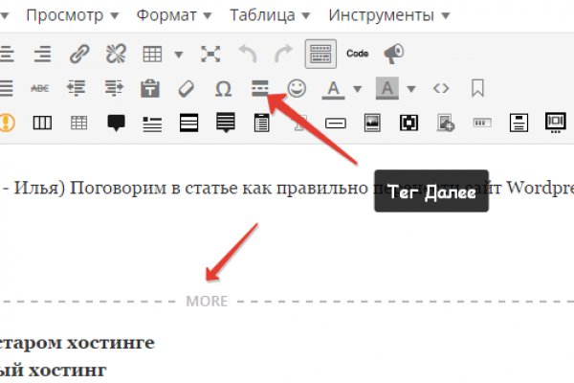Toggle the Code formatting button
Image resolution: width=574 pixels, height=383 pixels.
click(x=358, y=54)
